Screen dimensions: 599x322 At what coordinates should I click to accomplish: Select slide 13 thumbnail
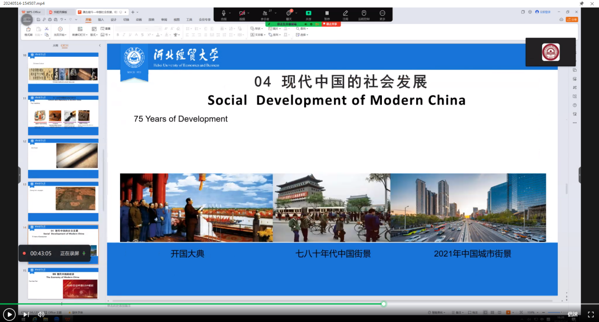point(63,201)
